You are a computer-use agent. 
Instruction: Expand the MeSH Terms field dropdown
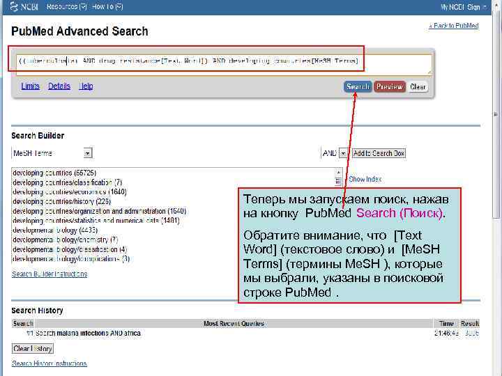[x=88, y=153]
